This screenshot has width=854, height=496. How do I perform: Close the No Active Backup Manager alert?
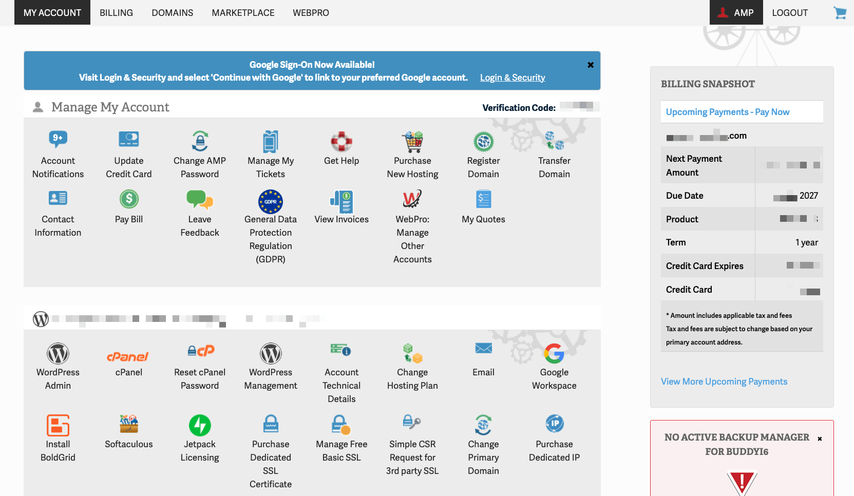(x=820, y=438)
